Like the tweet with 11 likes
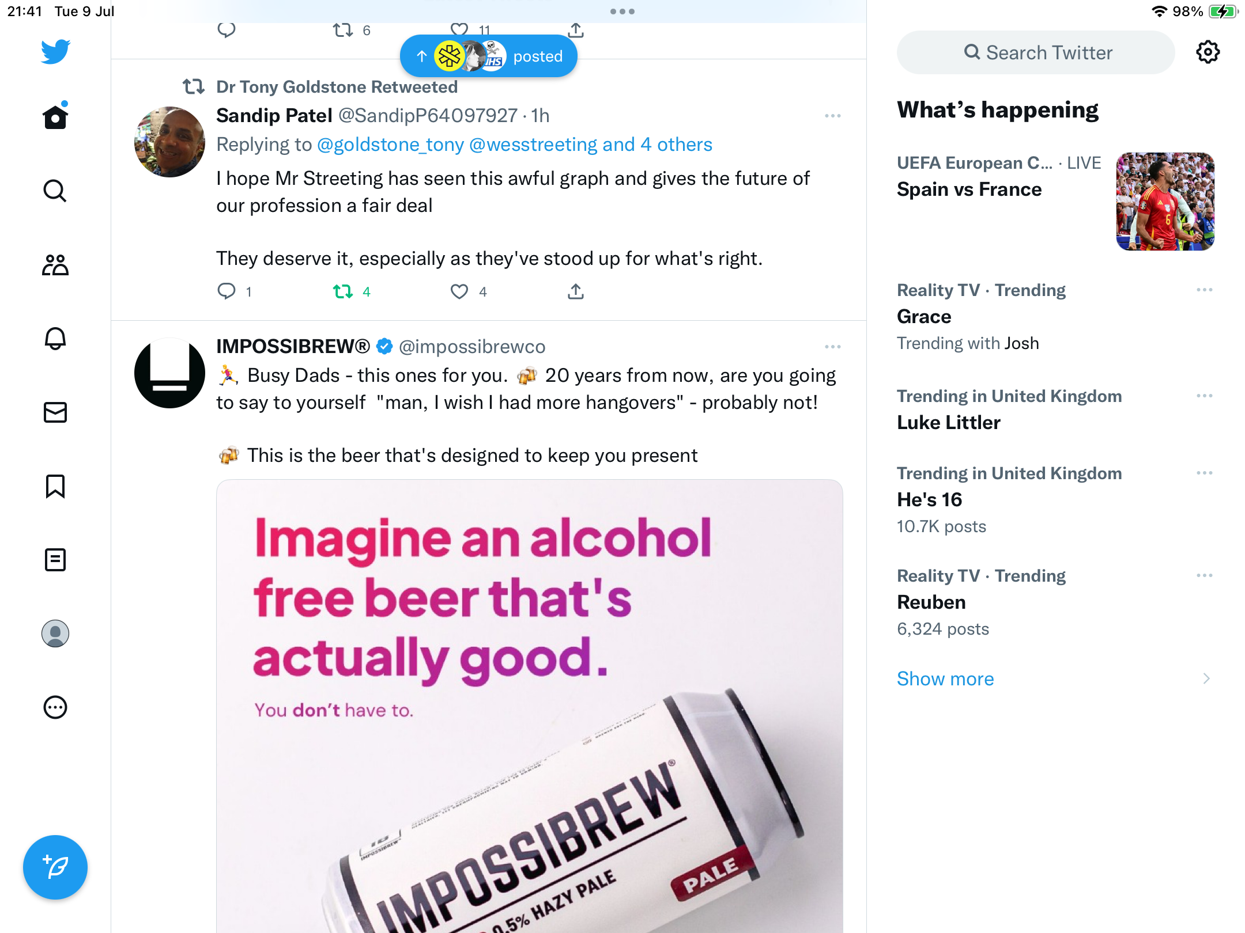The width and height of the screenshot is (1245, 933). coord(459,29)
